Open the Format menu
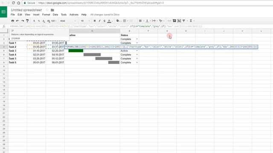Viewport: 273px width, 153px height. click(x=46, y=14)
